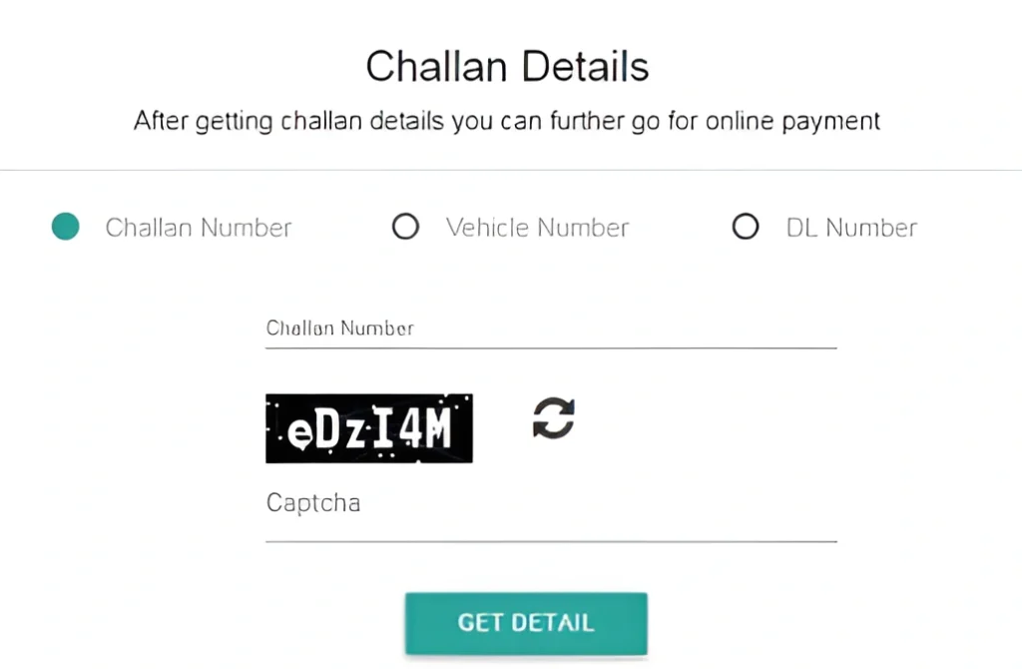1022x669 pixels.
Task: Click the 'DL Number' label text
Action: click(851, 228)
